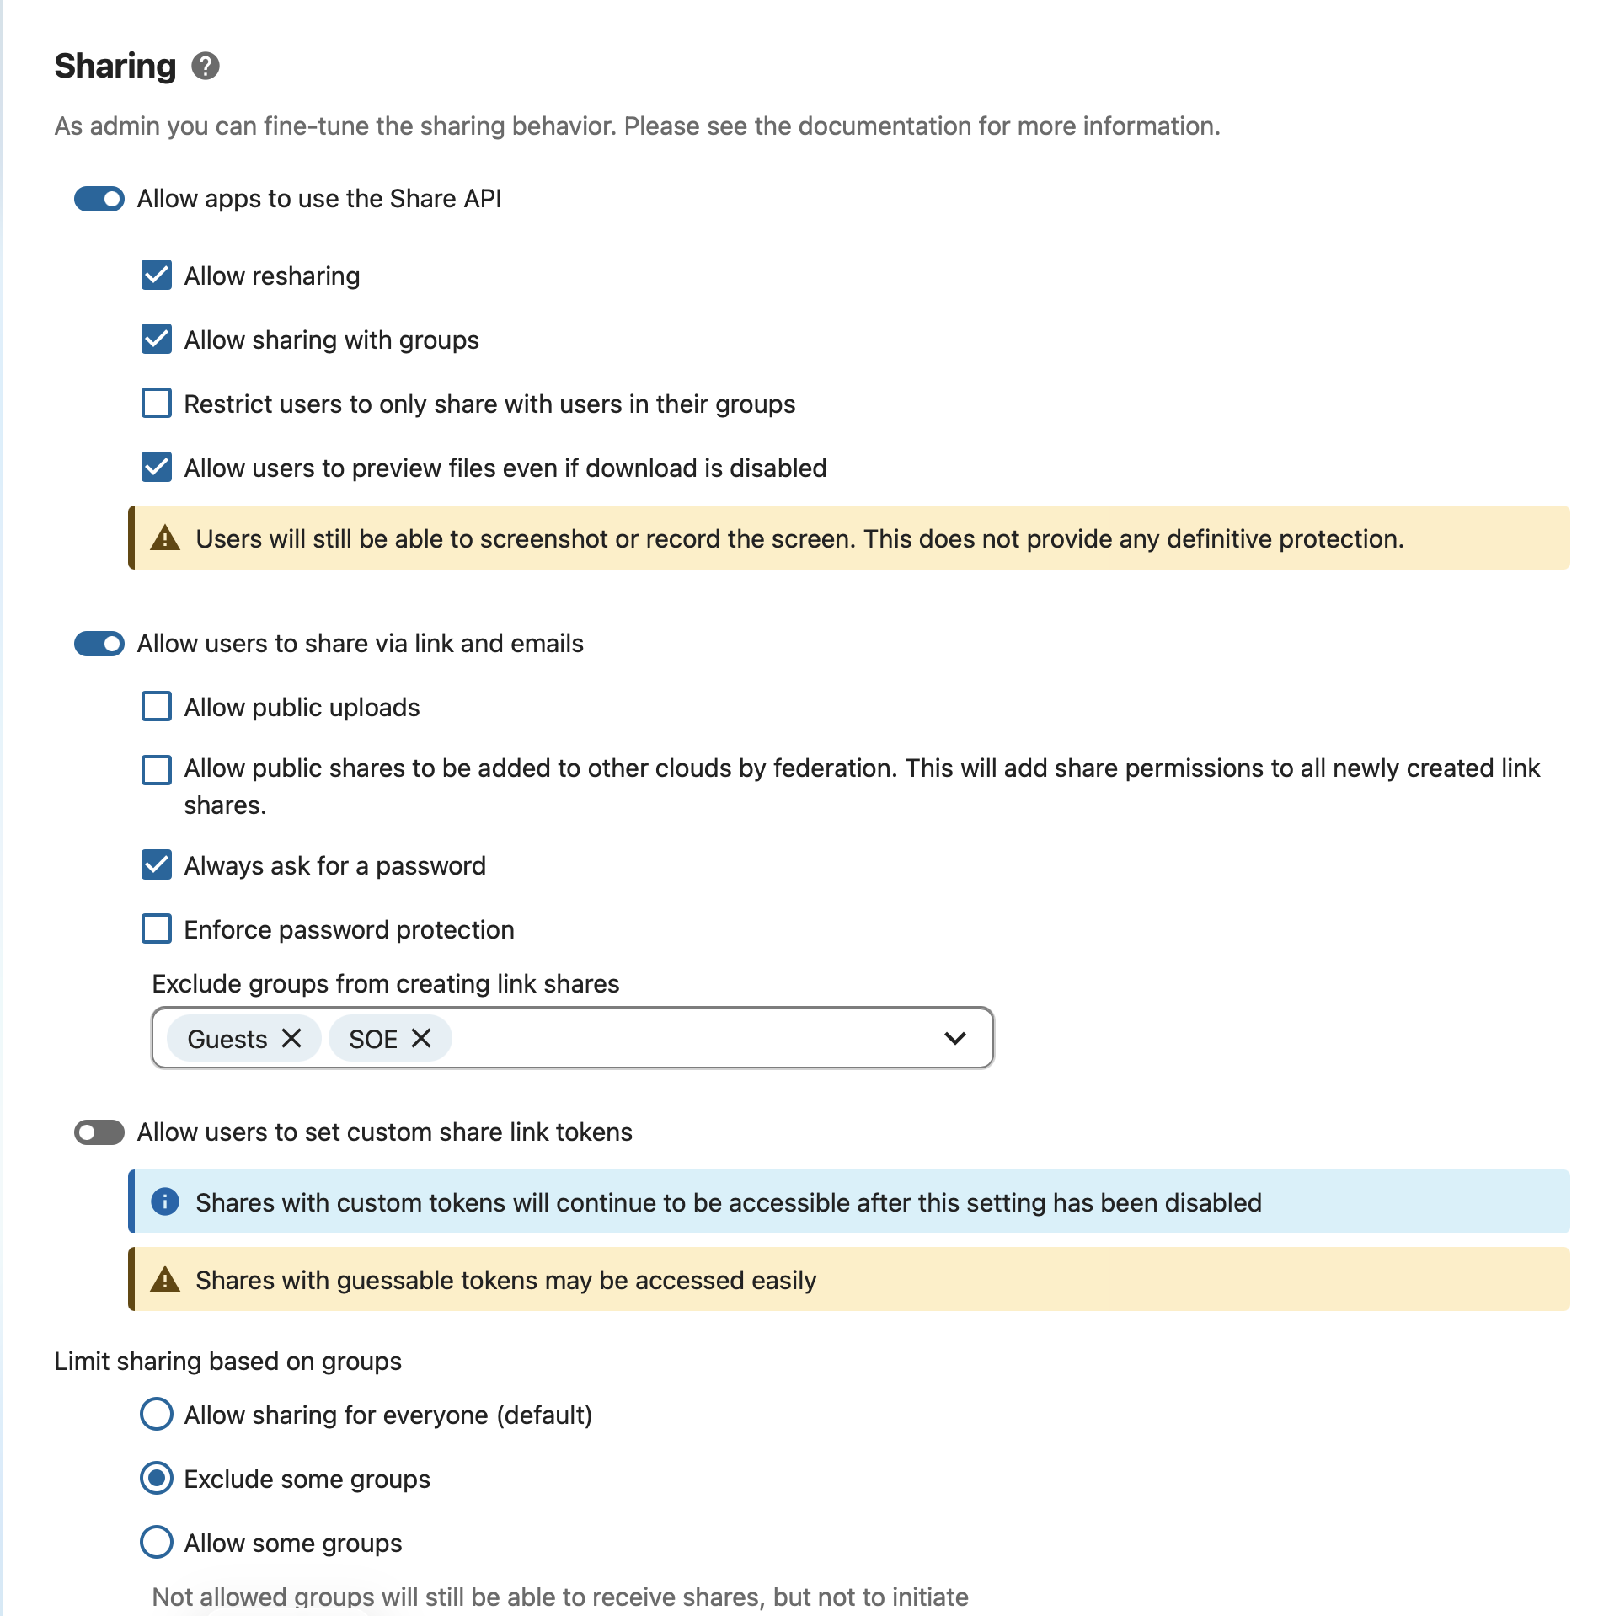Enable custom share link tokens switch

tap(99, 1132)
